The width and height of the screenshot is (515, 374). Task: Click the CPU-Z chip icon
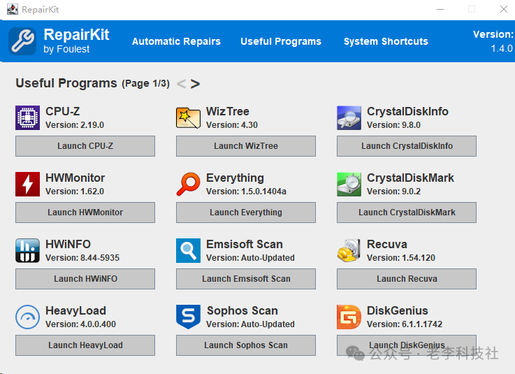point(27,117)
